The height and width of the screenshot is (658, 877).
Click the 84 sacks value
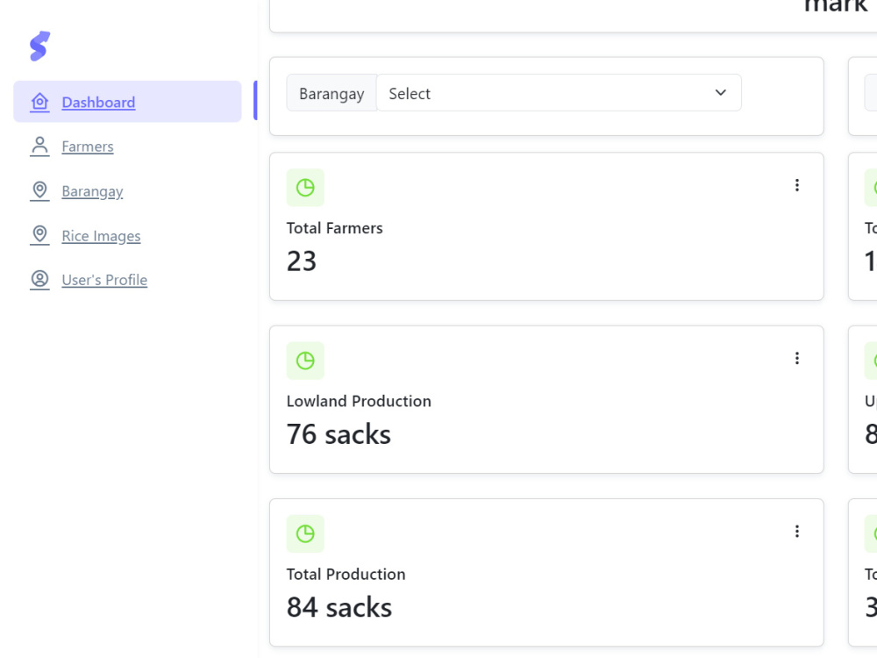(x=339, y=606)
